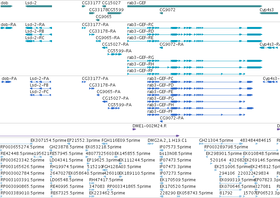
Task: Click the CG9072 gene label
Action: (167, 10)
